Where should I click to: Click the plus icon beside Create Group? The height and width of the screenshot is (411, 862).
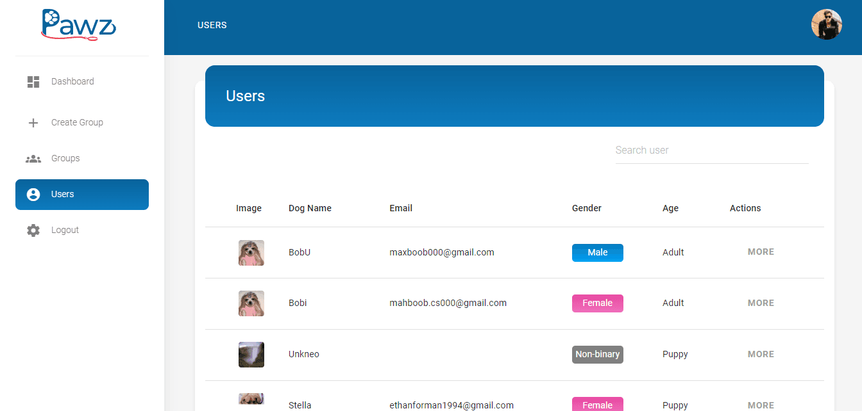coord(33,122)
